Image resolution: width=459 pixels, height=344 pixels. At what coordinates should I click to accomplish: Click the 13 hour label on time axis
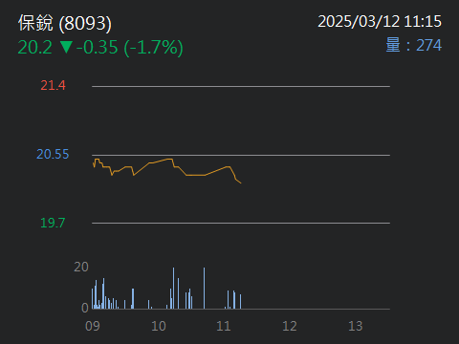(356, 326)
